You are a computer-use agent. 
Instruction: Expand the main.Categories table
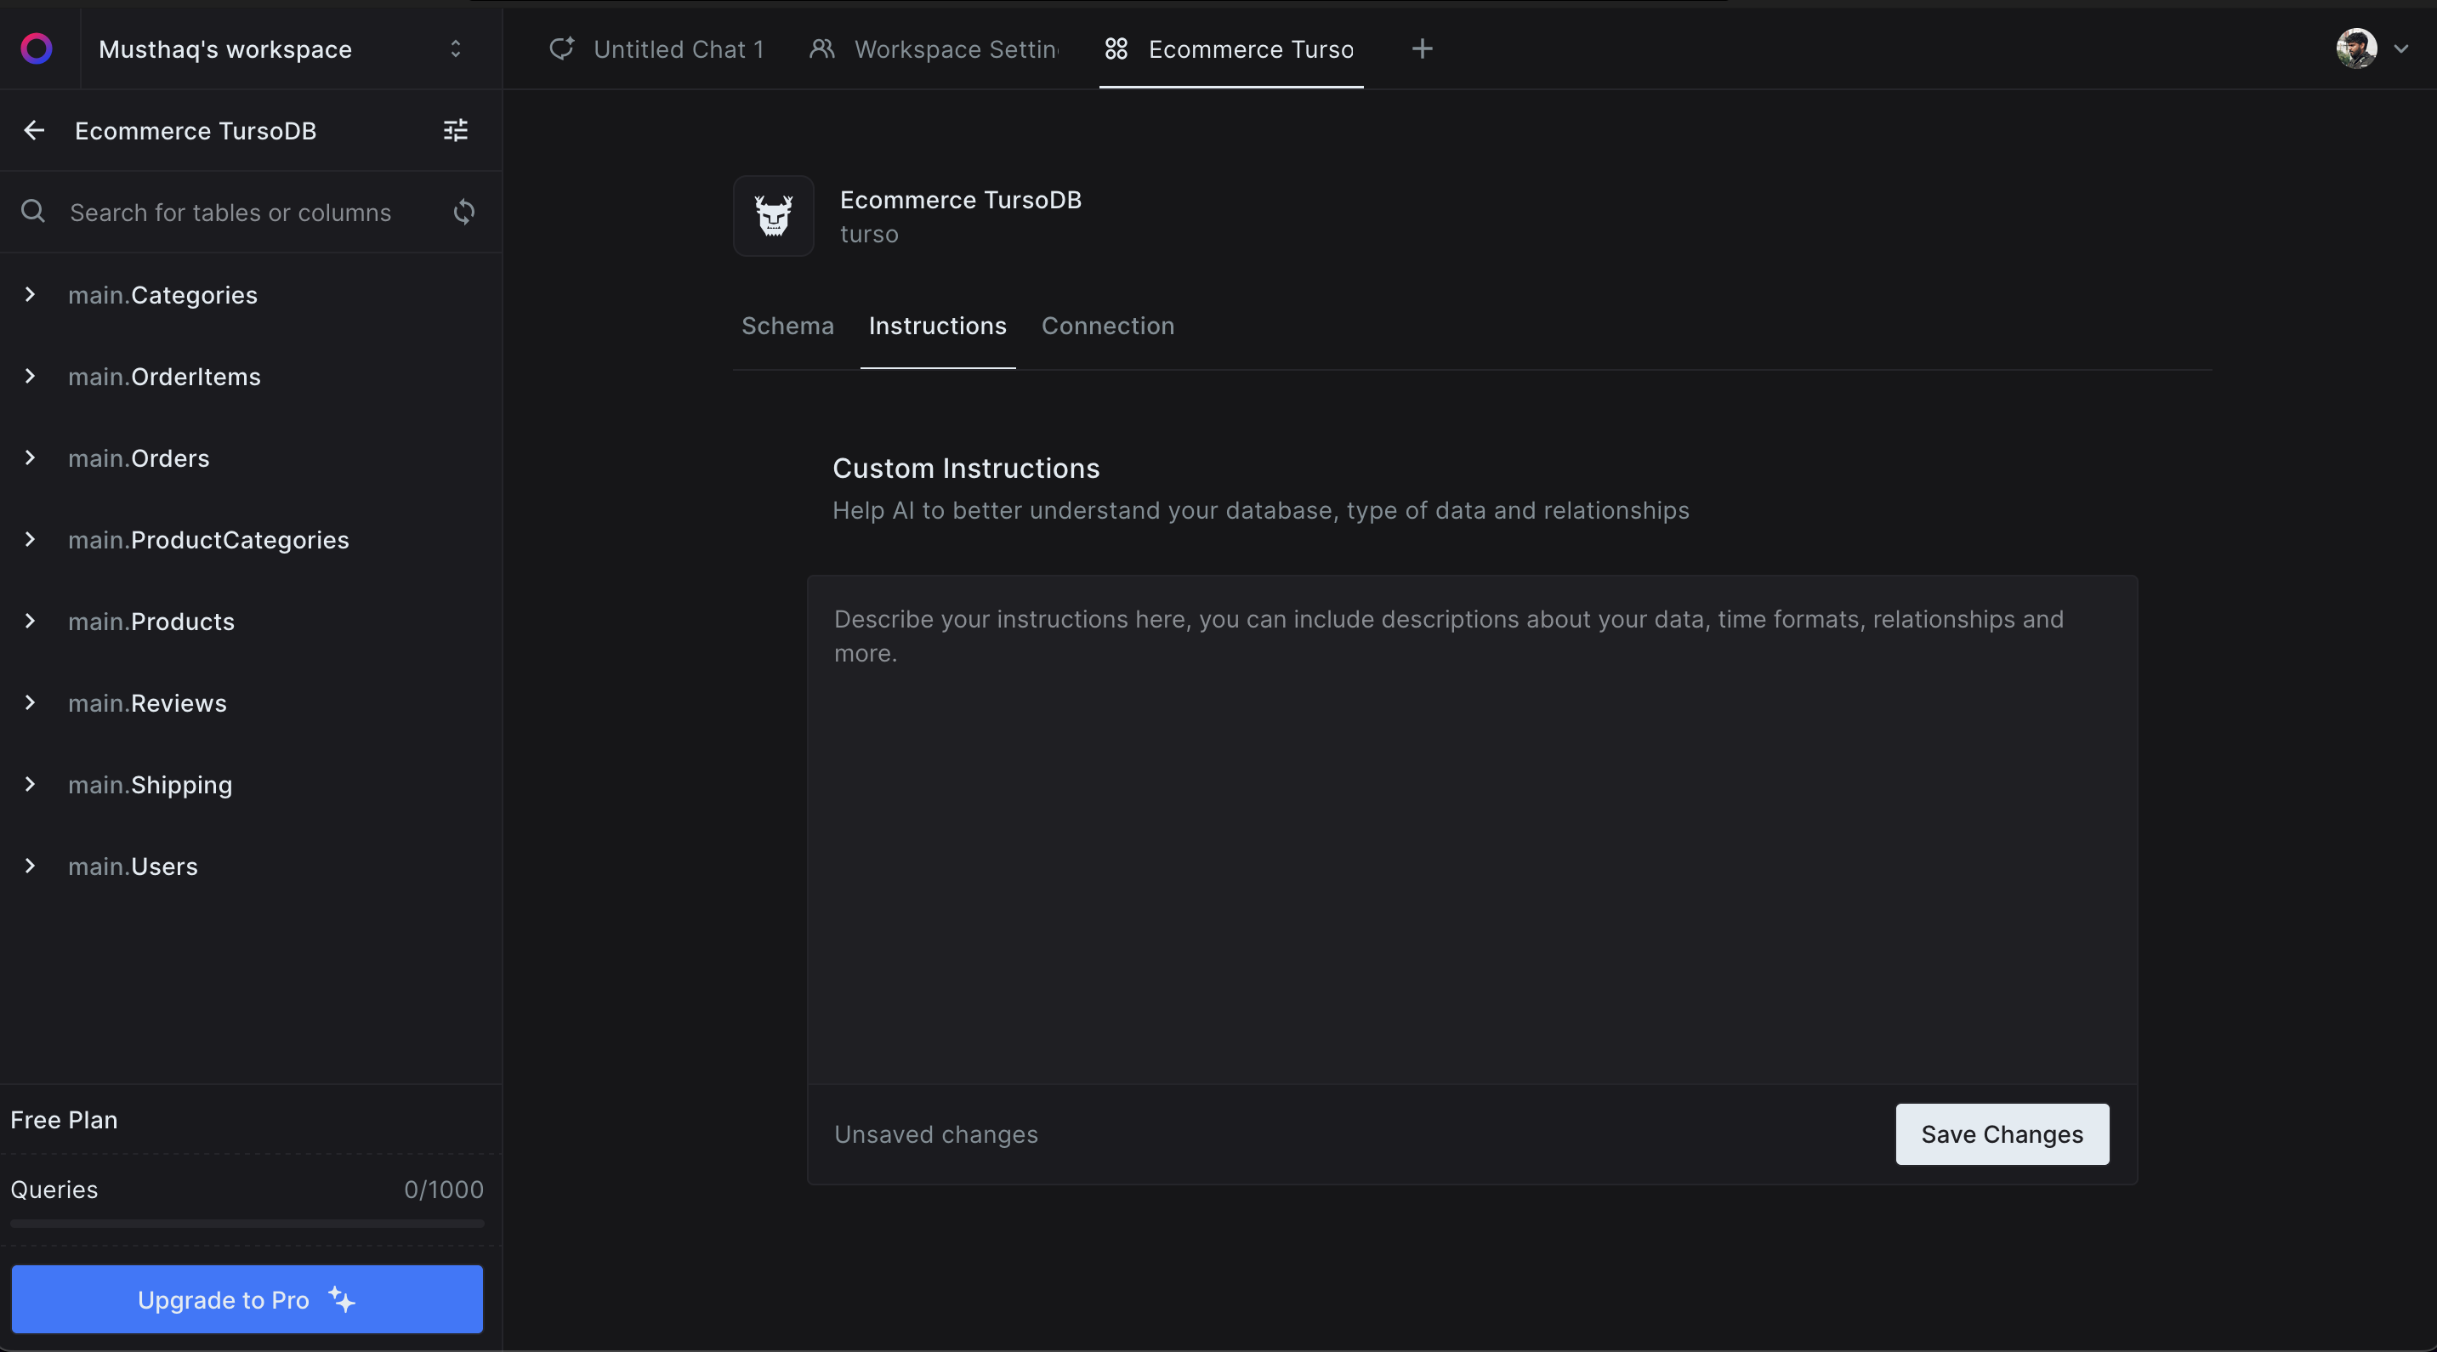31,295
